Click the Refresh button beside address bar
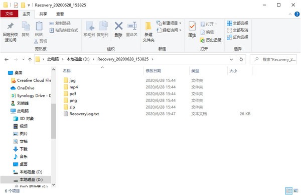Screen dimensions: 301x195 tap(241, 59)
